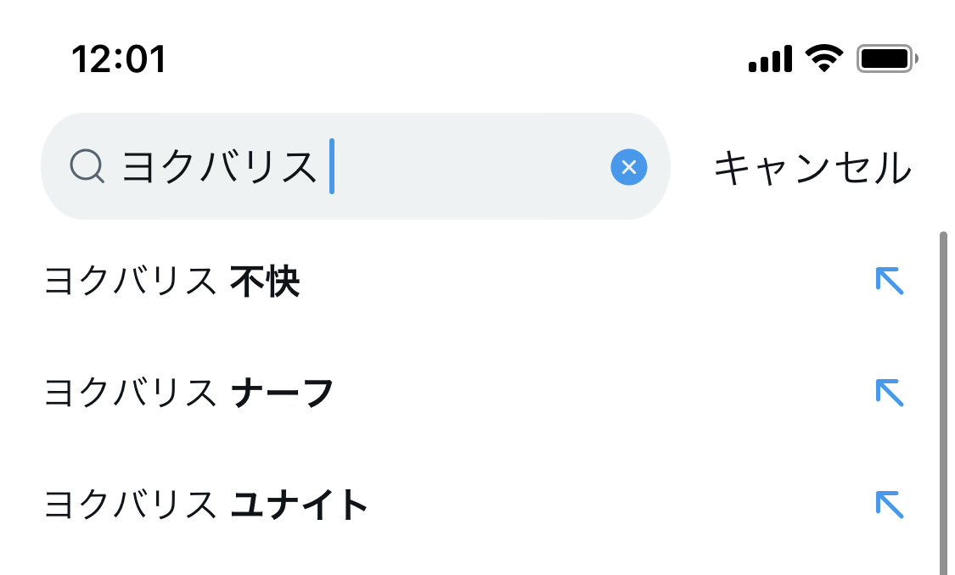Select the suggestion ヨクバリス ナーフ
Image resolution: width=955 pixels, height=575 pixels.
point(188,393)
